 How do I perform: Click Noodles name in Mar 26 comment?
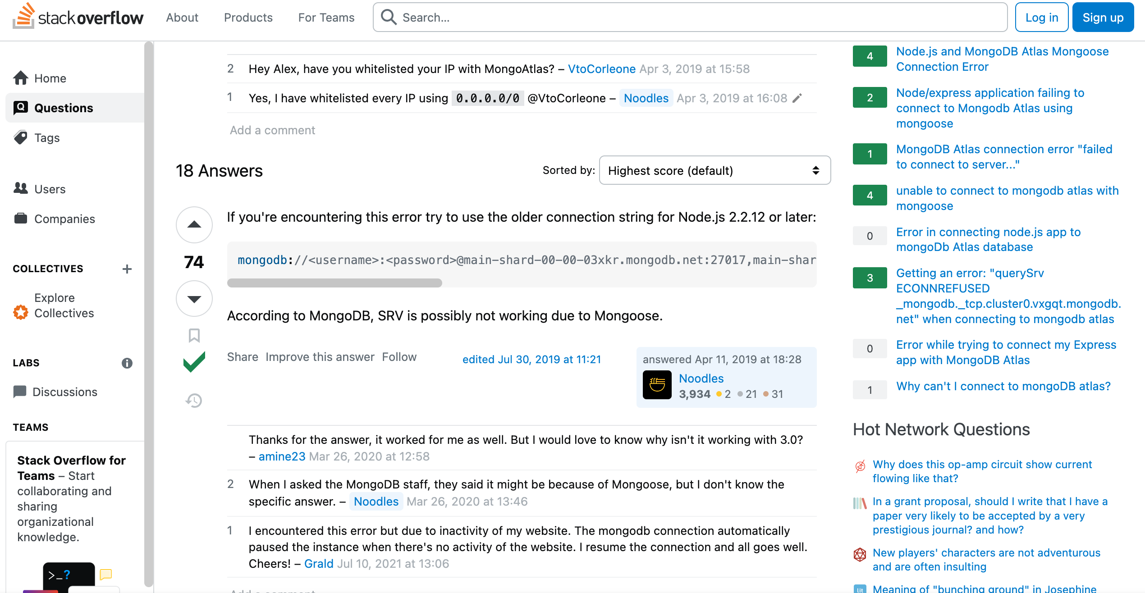tap(376, 502)
